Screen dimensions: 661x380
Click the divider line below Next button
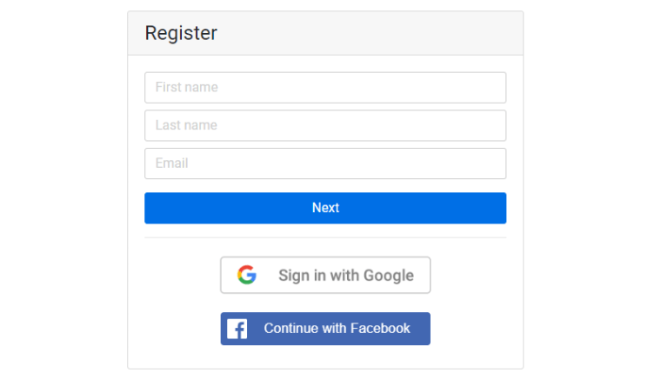(x=325, y=237)
